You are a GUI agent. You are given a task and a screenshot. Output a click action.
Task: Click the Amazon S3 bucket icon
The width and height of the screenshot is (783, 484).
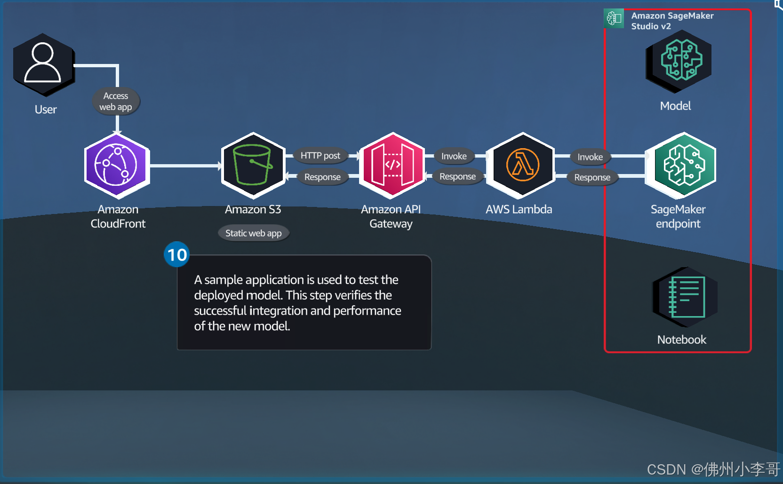pyautogui.click(x=253, y=165)
